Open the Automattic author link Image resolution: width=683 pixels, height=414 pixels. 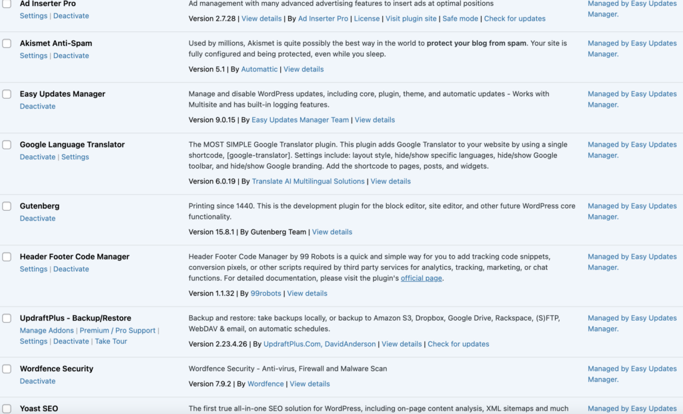(259, 69)
